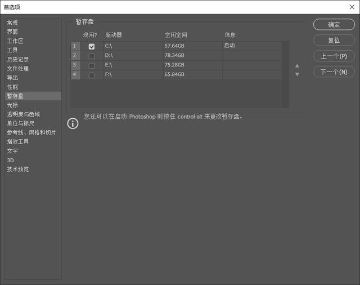Close the 首选项 dialog with X

pos(352,7)
